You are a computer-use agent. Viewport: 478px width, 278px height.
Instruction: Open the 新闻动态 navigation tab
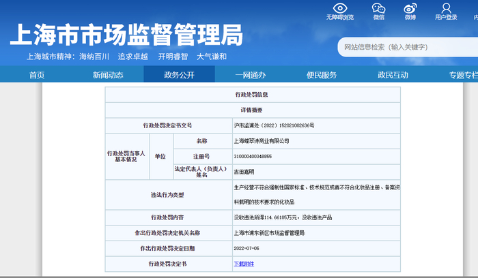108,75
